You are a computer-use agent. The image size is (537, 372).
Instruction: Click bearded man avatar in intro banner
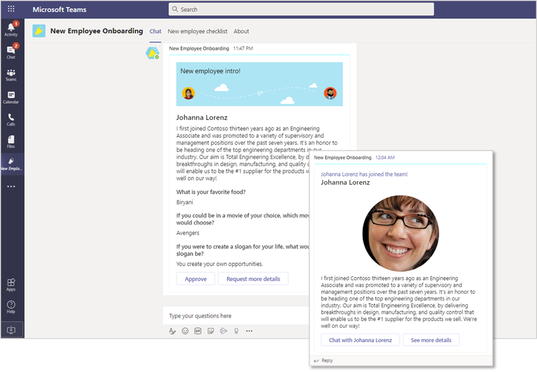pyautogui.click(x=330, y=93)
